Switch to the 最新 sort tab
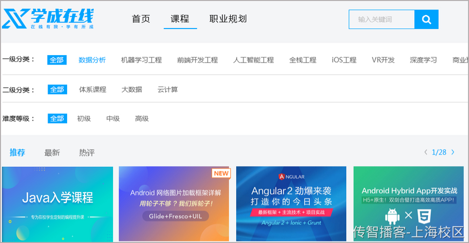The height and width of the screenshot is (243, 469). click(52, 153)
